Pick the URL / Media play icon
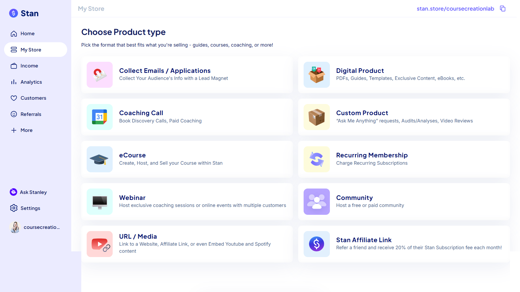Viewport: 520px width, 292px height. pyautogui.click(x=99, y=244)
